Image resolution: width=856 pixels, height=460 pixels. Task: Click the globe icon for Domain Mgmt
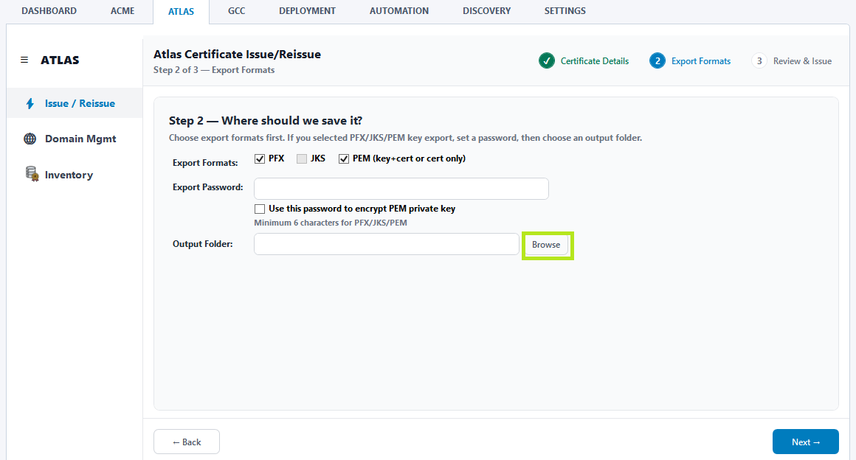[30, 139]
